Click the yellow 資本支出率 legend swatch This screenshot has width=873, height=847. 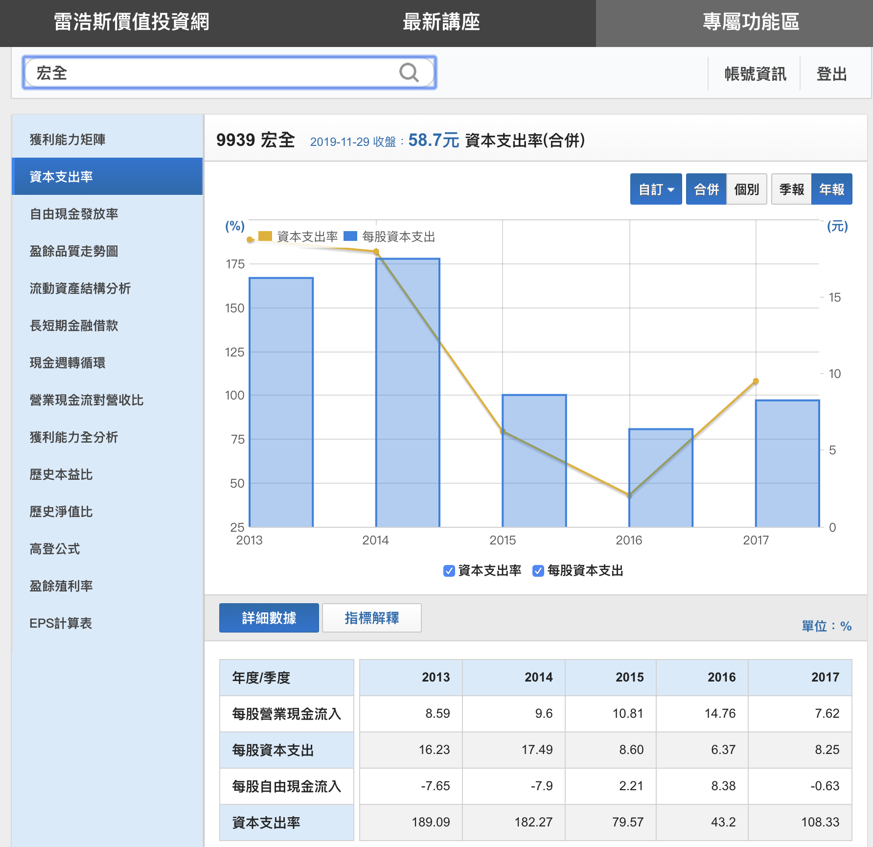[265, 236]
